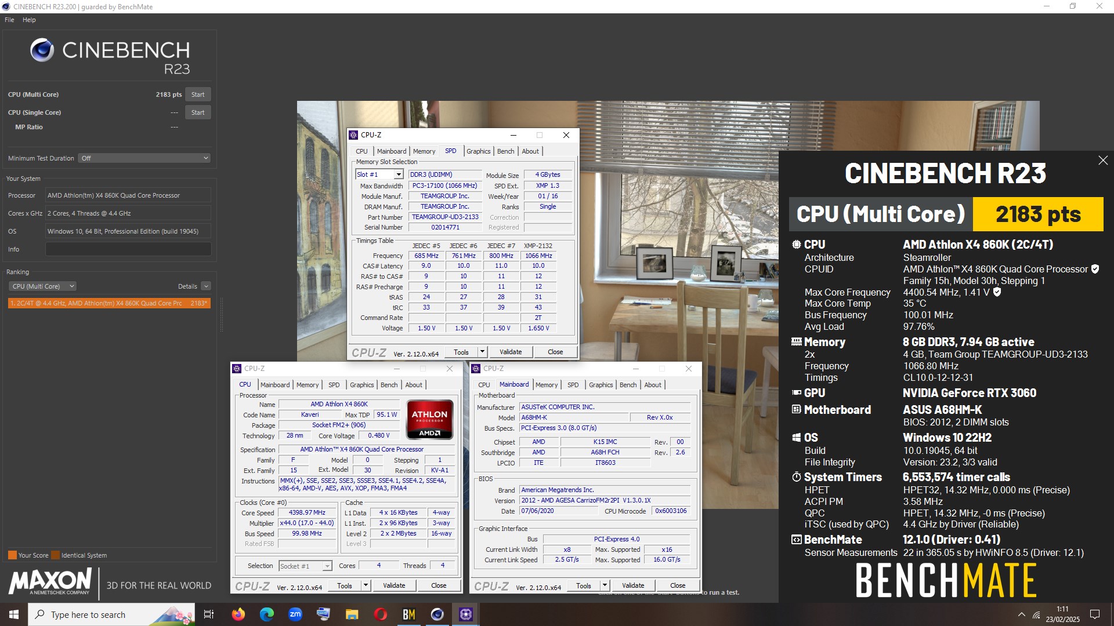This screenshot has width=1114, height=626.
Task: Open Zoom app in taskbar
Action: 295,614
